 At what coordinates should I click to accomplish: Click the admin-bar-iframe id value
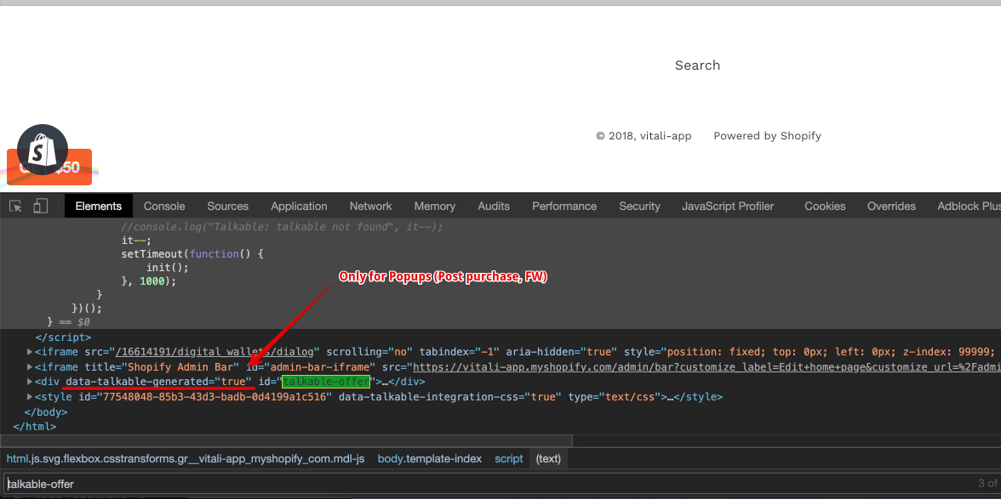pos(318,366)
